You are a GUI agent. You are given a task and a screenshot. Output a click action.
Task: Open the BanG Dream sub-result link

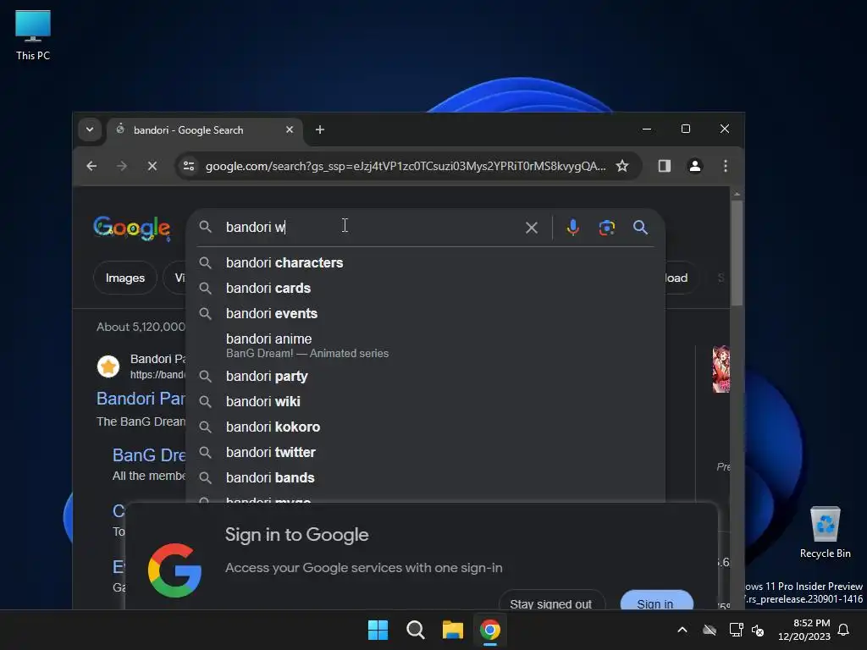click(149, 454)
